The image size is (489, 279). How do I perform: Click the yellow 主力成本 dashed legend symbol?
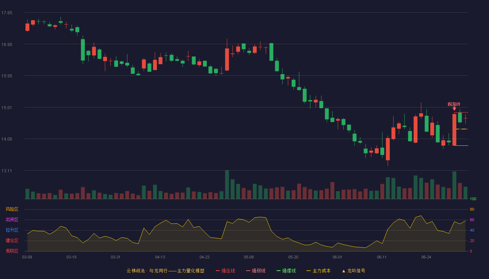[308, 271]
